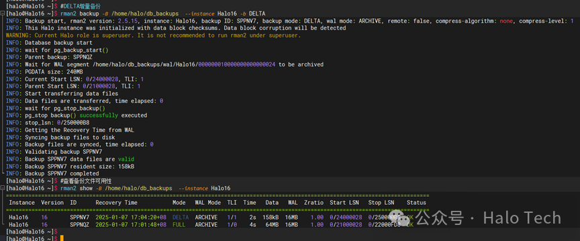Screen dimensions: 580x241
Task: Select 'Database backup start' line
Action: (x=49, y=43)
